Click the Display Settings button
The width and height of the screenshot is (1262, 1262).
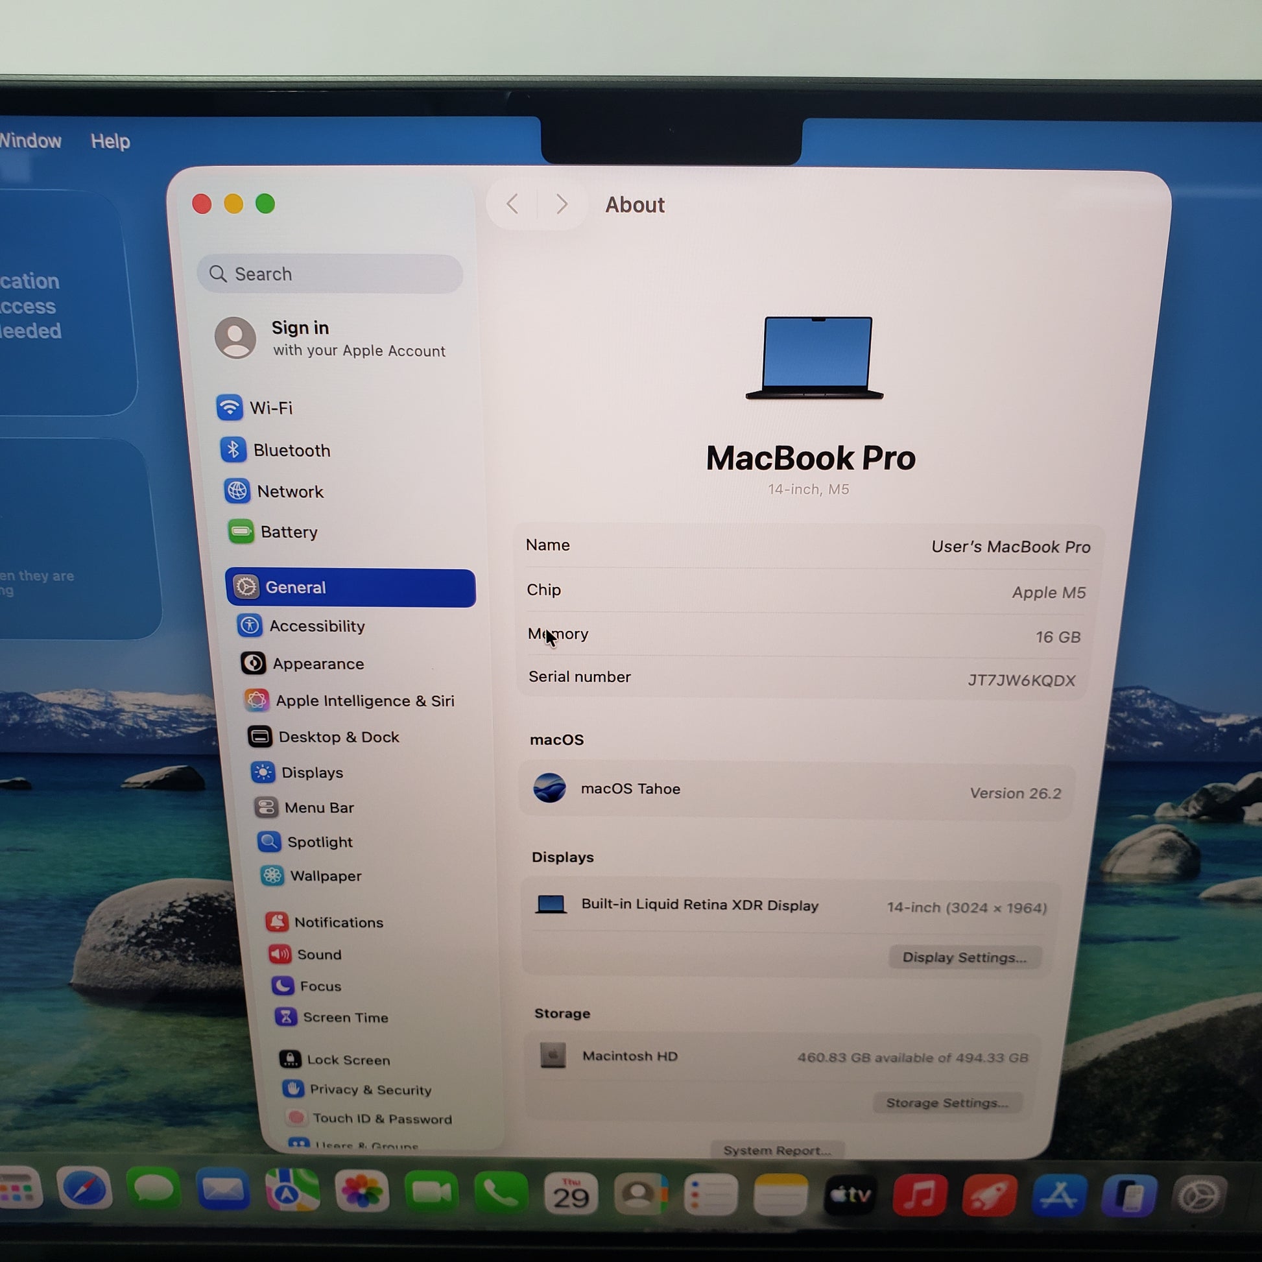[x=964, y=957]
